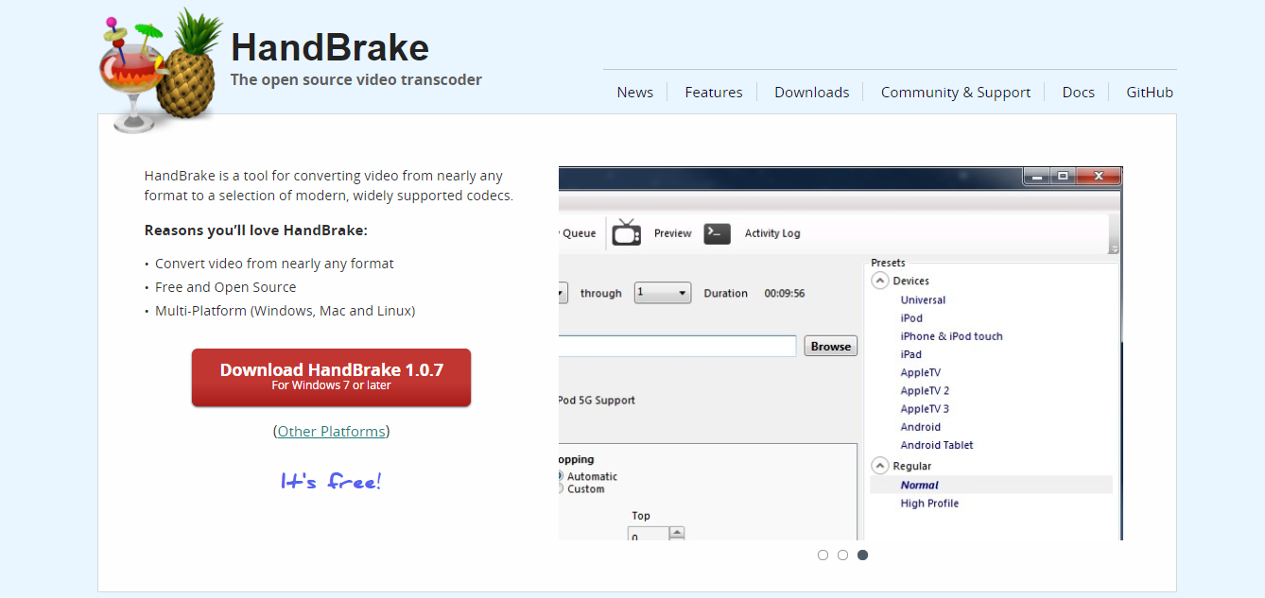Open the Downloads navigation link
This screenshot has height=598, width=1265.
(x=811, y=93)
